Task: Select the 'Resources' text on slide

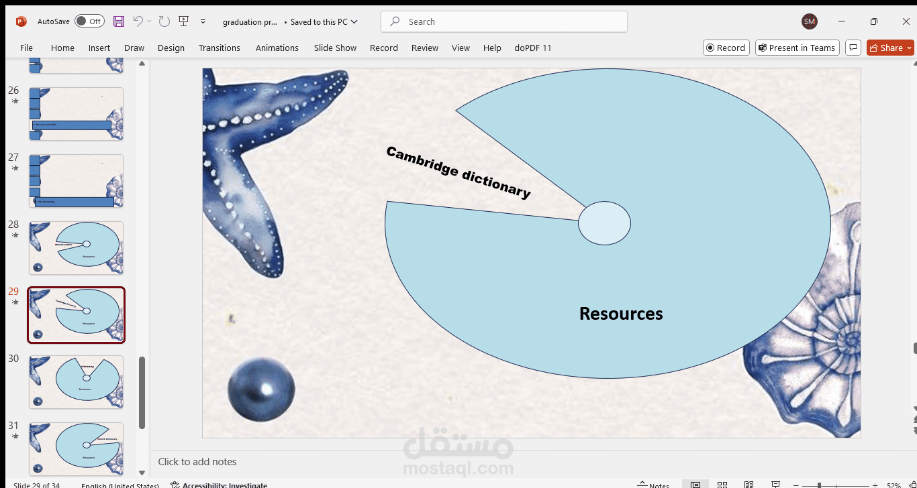Action: (x=621, y=313)
